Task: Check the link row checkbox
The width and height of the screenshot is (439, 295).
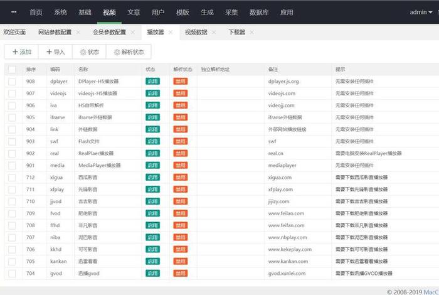Action: point(12,129)
